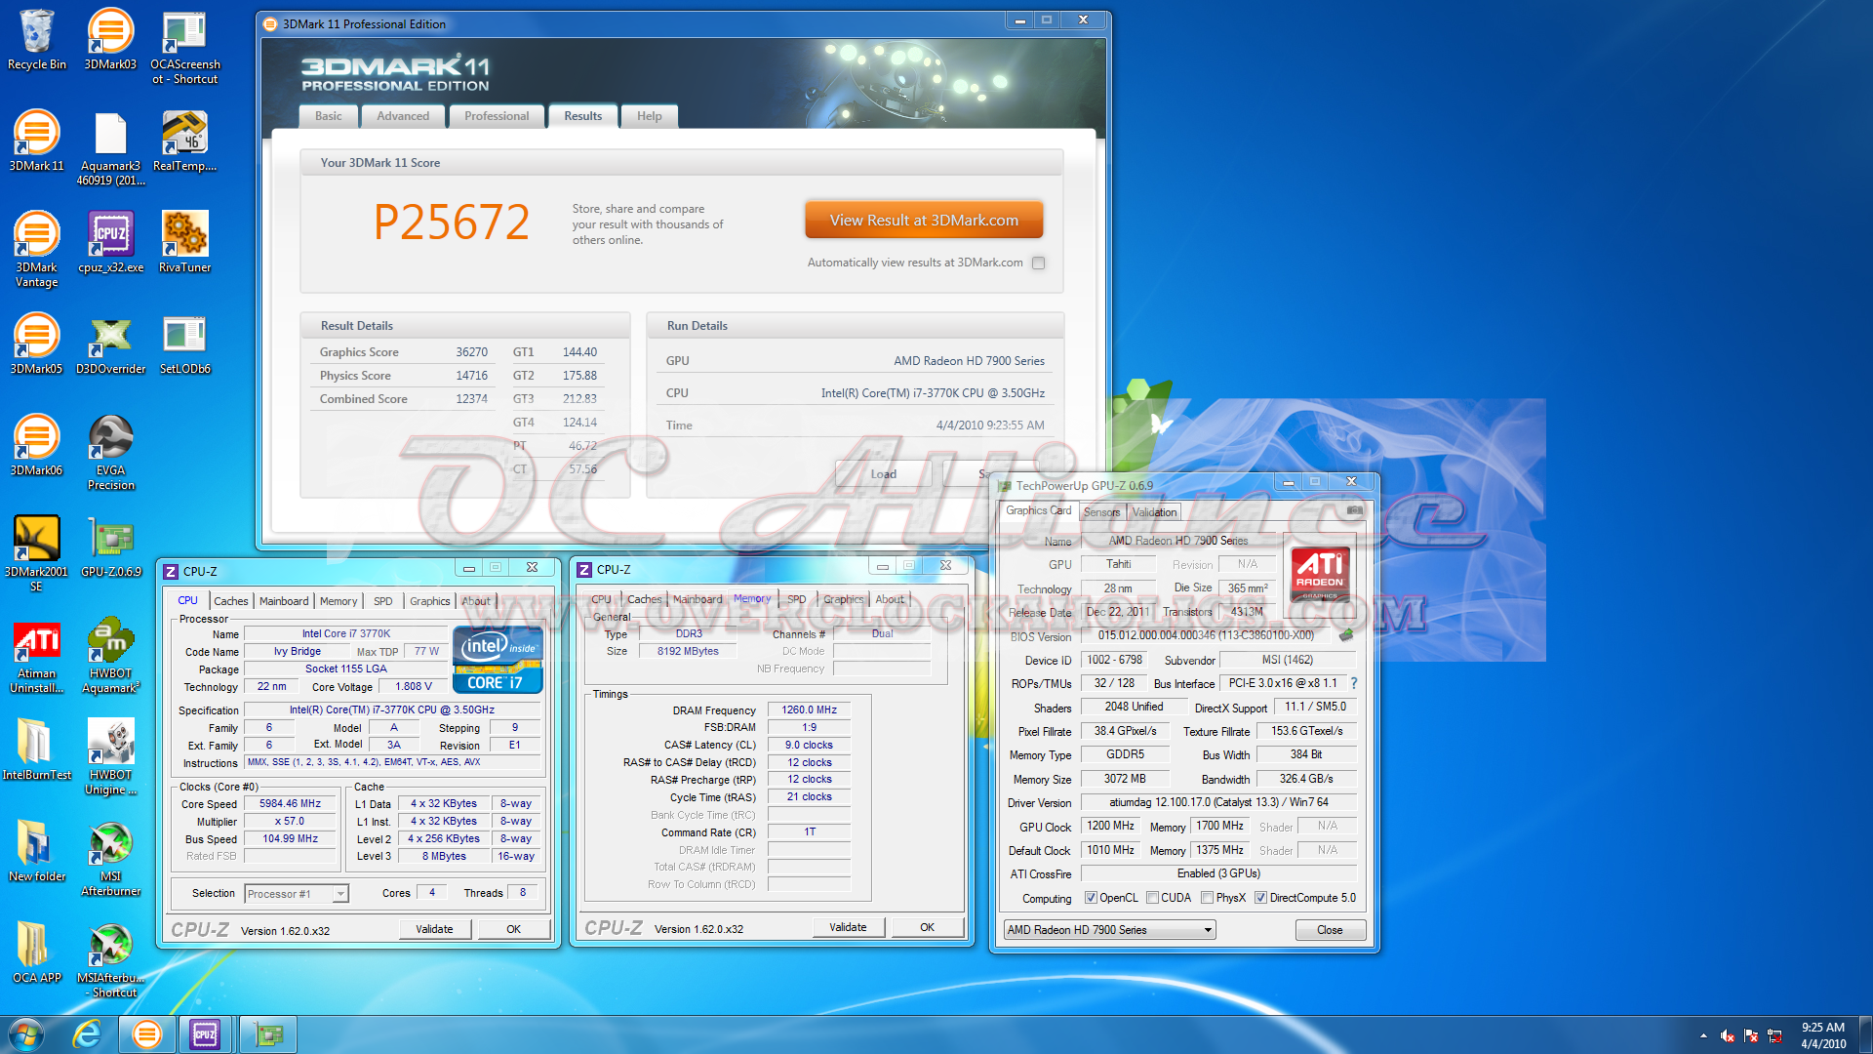Viewport: 1873px width, 1054px height.
Task: Launch HWBOT Aquamark3 desktop icon
Action: [110, 656]
